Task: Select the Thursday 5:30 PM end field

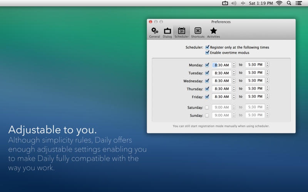Action: pyautogui.click(x=255, y=89)
